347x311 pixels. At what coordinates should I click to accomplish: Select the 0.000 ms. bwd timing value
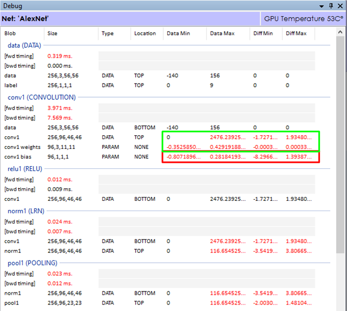[x=60, y=66]
